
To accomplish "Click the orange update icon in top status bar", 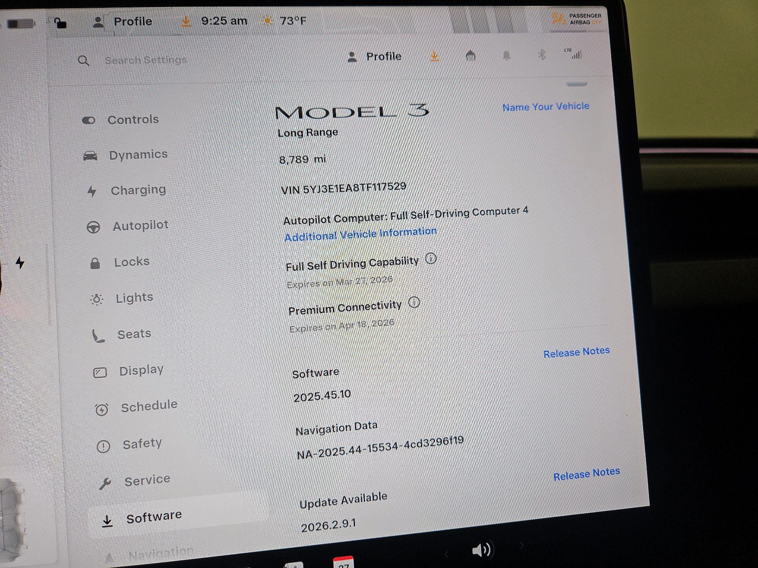I will pyautogui.click(x=186, y=21).
